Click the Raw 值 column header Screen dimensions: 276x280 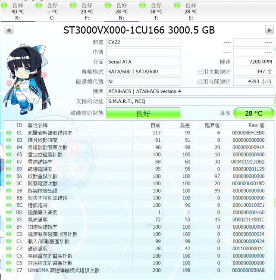click(x=244, y=125)
